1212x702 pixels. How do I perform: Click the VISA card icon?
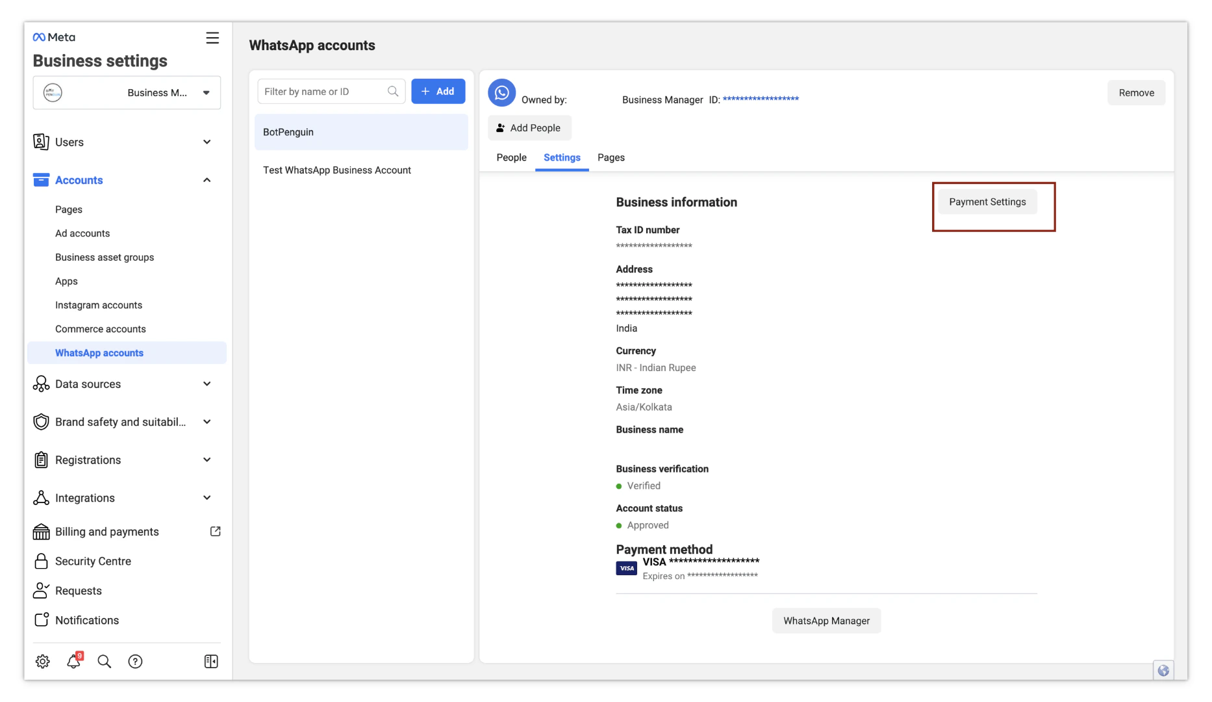tap(627, 568)
